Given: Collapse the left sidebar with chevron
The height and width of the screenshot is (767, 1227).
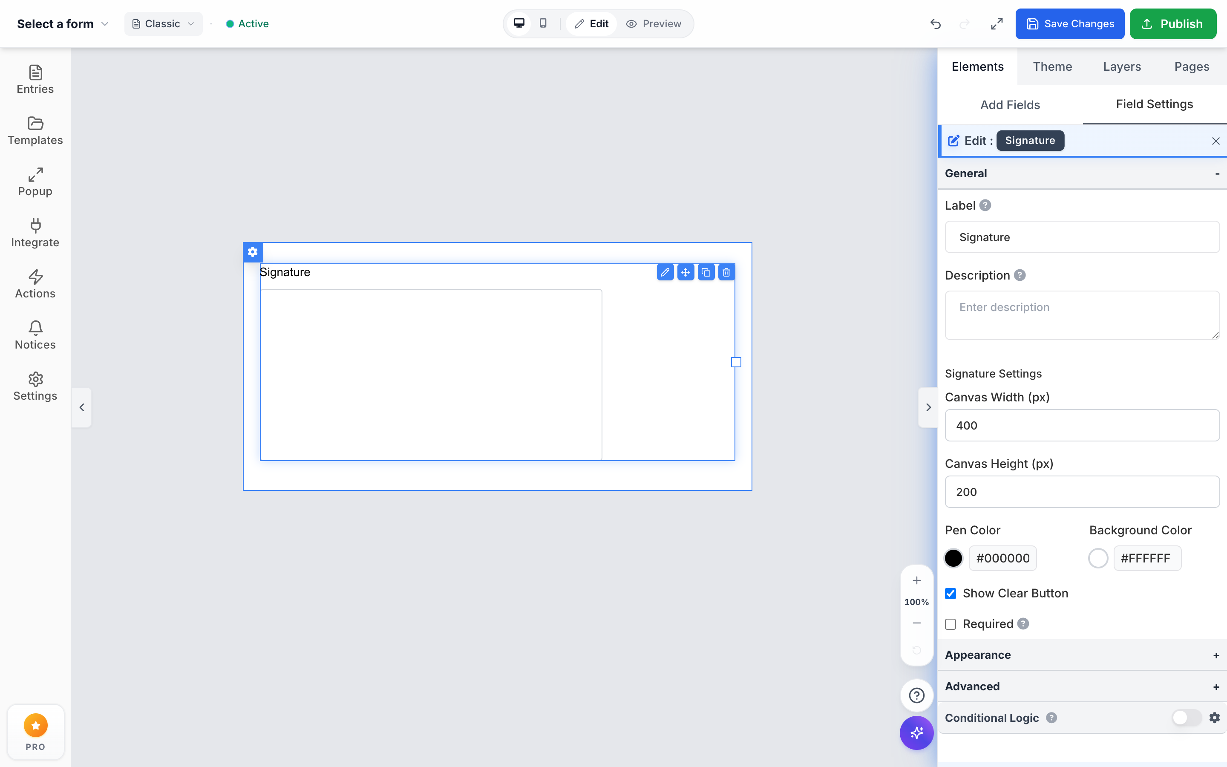Looking at the screenshot, I should [82, 407].
